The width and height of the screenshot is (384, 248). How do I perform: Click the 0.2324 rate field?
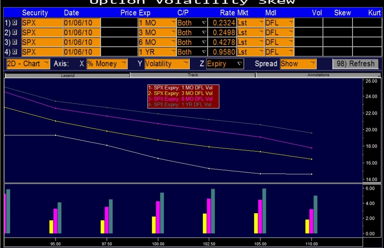(224, 23)
